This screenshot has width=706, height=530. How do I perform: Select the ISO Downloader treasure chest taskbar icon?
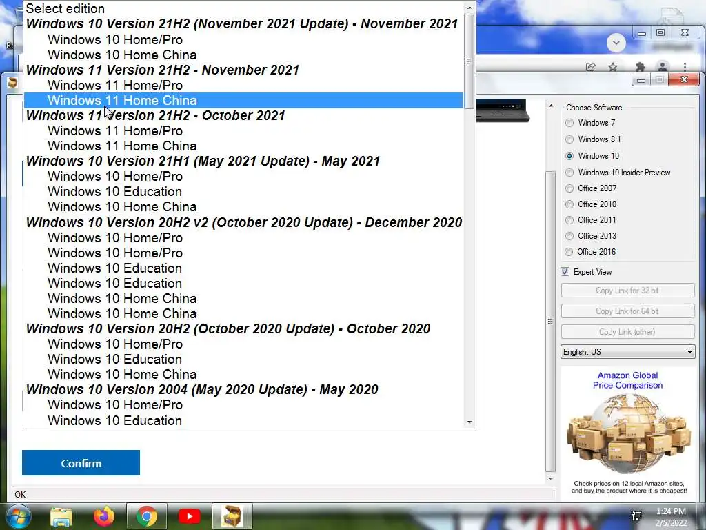[x=232, y=516]
